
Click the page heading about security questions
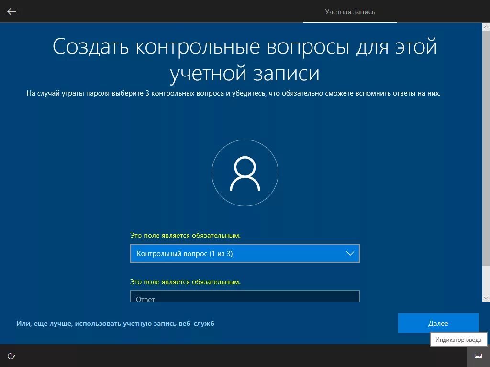pyautogui.click(x=245, y=58)
